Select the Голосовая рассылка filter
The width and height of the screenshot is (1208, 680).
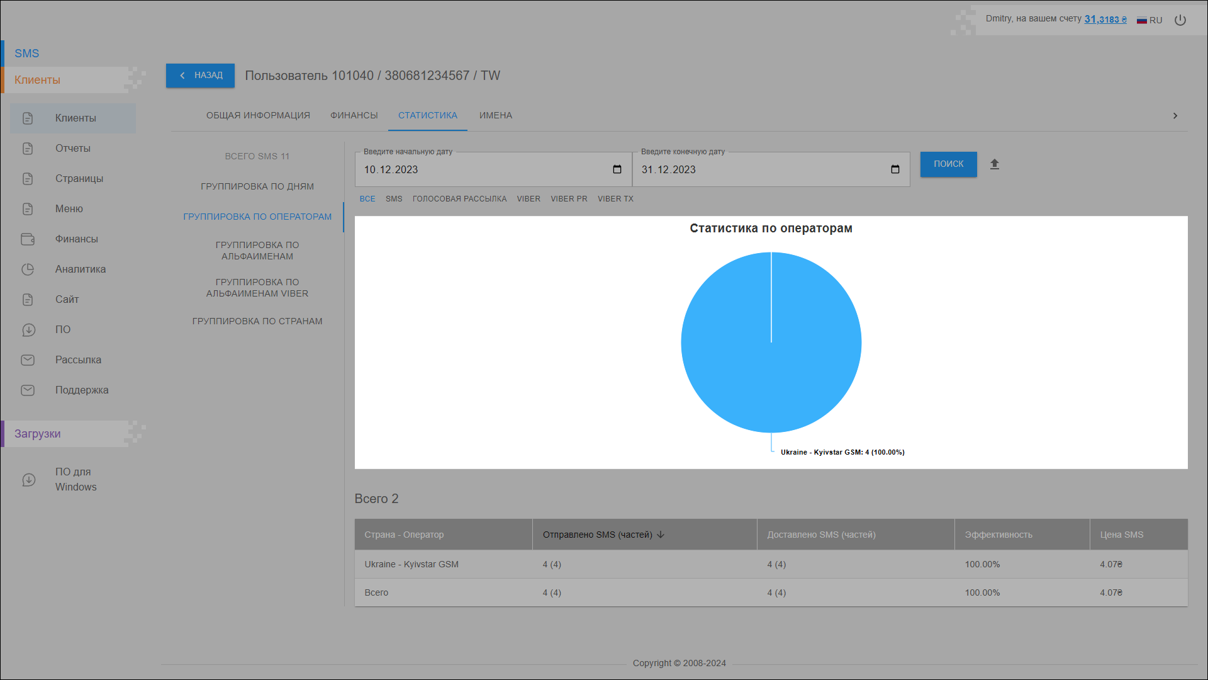pos(459,199)
